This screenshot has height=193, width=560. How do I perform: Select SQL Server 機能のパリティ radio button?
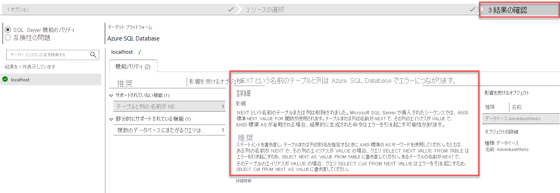click(x=8, y=30)
